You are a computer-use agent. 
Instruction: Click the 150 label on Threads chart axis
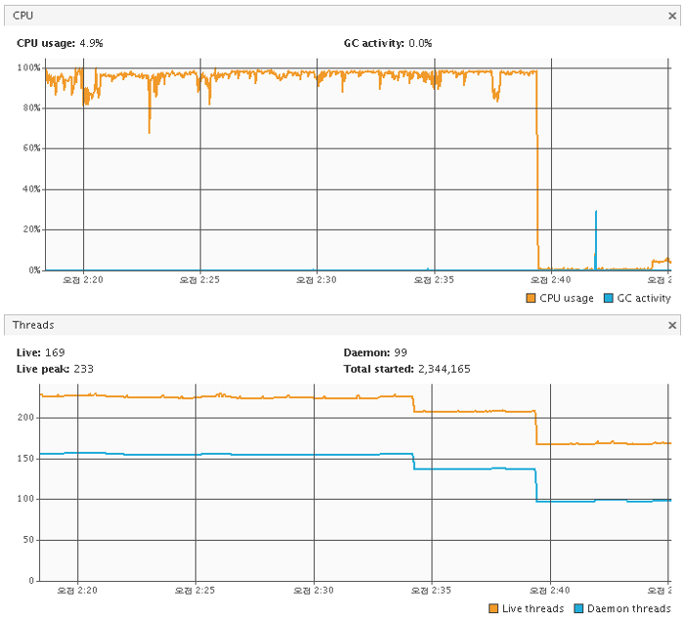pyautogui.click(x=27, y=458)
